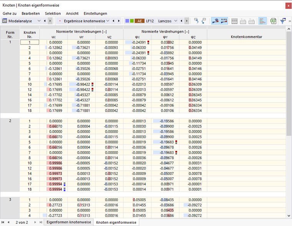This screenshot has height=226, width=292.
Task: Click uX value 0.99994 for Form 2 Knoten 17
Action: pyautogui.click(x=54, y=184)
